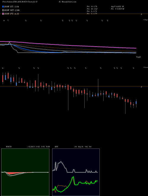Select the 'DOW MT: 2.06' legend label

pyautogui.click(x=12, y=10)
